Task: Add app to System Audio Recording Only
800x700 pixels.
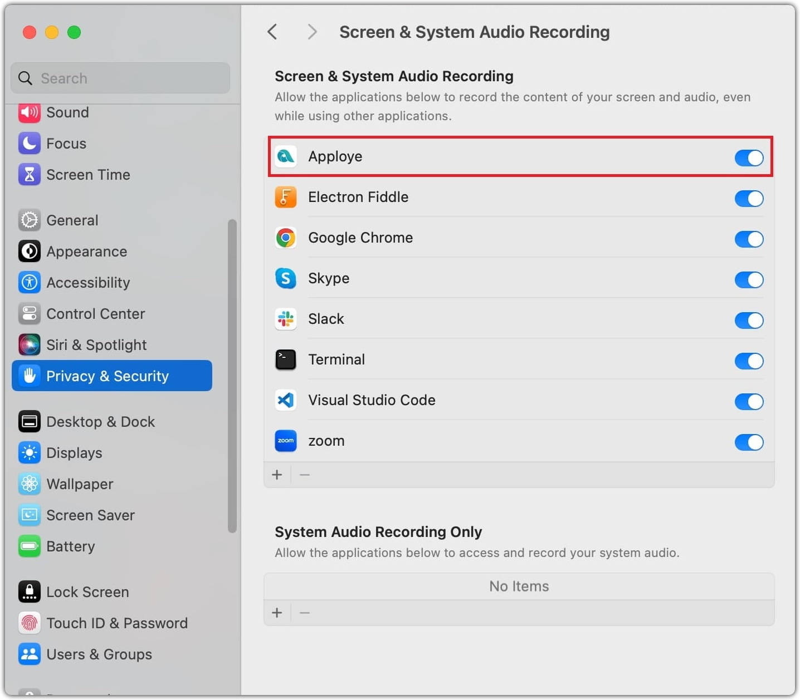Action: tap(277, 613)
